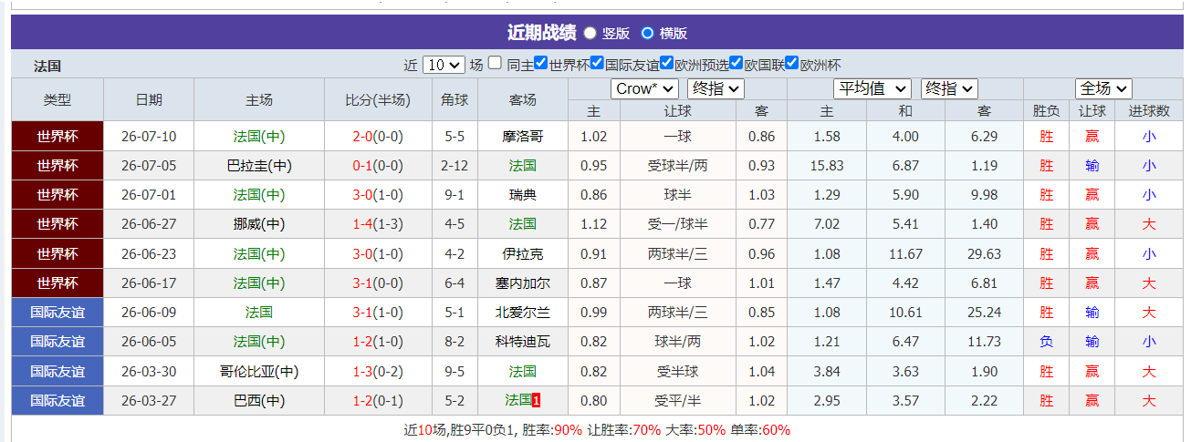Image resolution: width=1191 pixels, height=442 pixels.
Task: Open 瑞典 team link
Action: pos(523,195)
